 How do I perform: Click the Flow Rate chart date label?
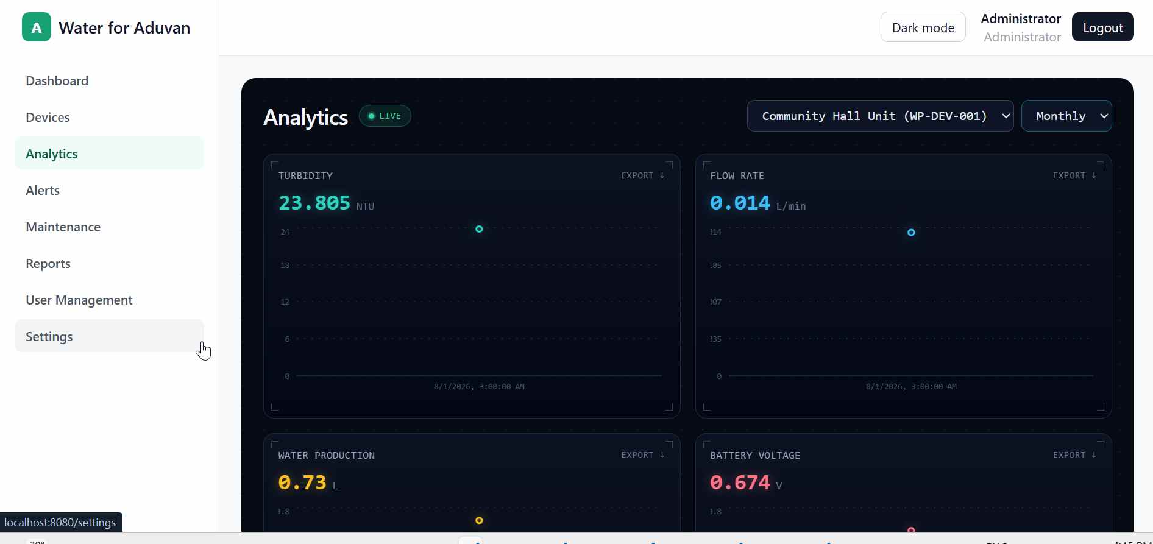pyautogui.click(x=911, y=387)
